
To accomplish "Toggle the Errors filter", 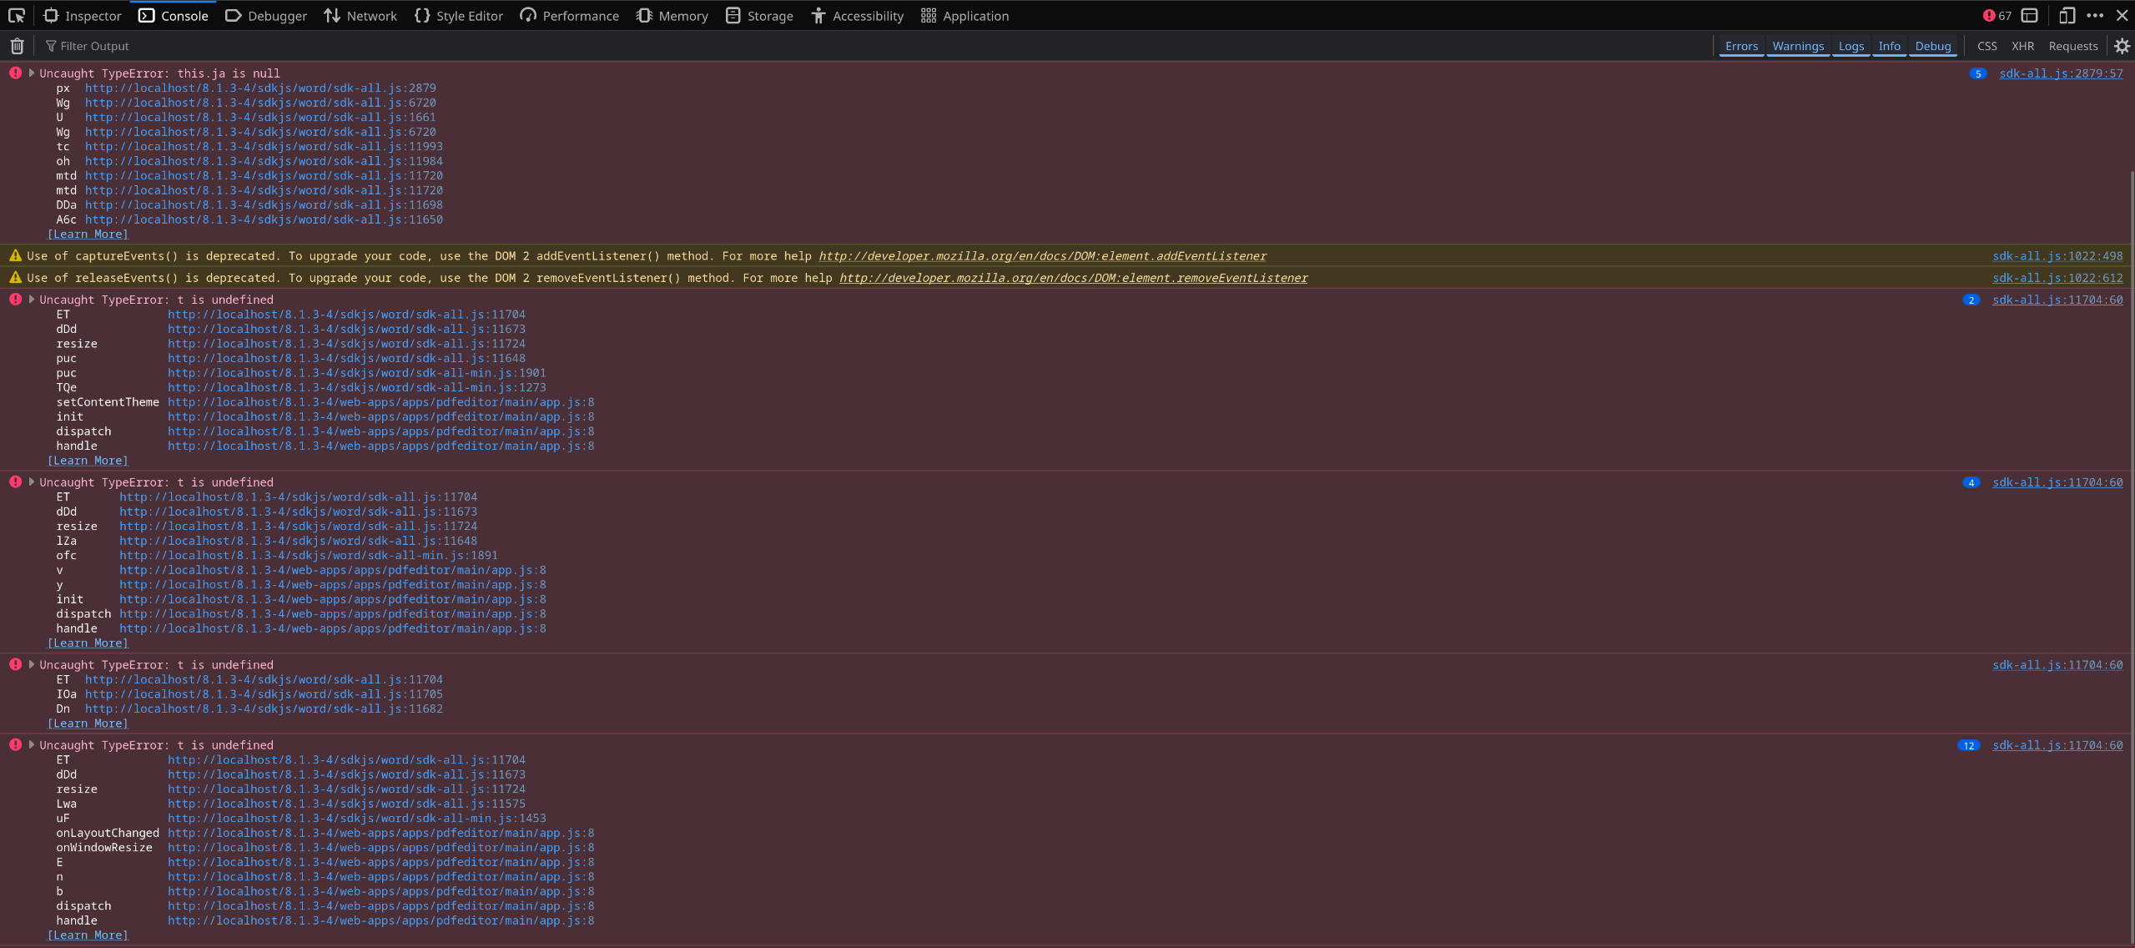I will click(1740, 46).
